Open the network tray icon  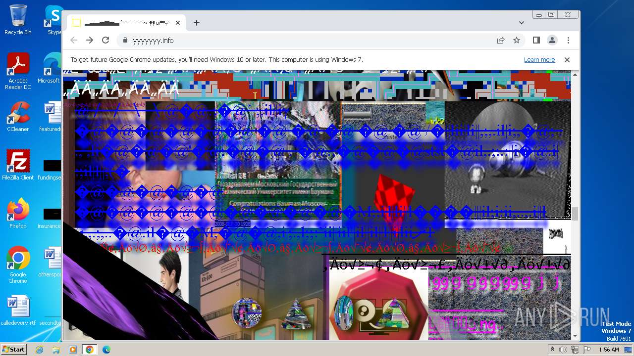575,350
